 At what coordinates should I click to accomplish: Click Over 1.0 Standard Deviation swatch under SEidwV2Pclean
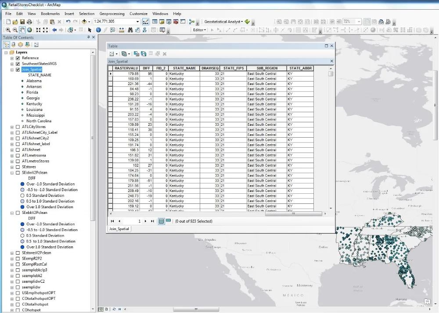[x=22, y=207]
